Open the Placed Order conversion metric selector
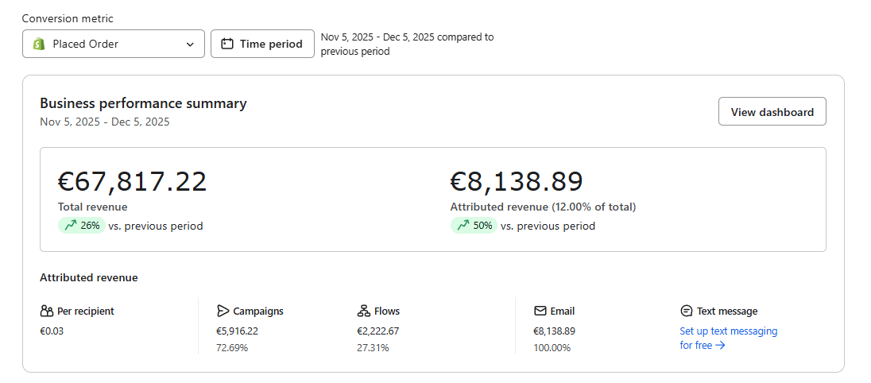Image resolution: width=871 pixels, height=383 pixels. click(x=113, y=44)
